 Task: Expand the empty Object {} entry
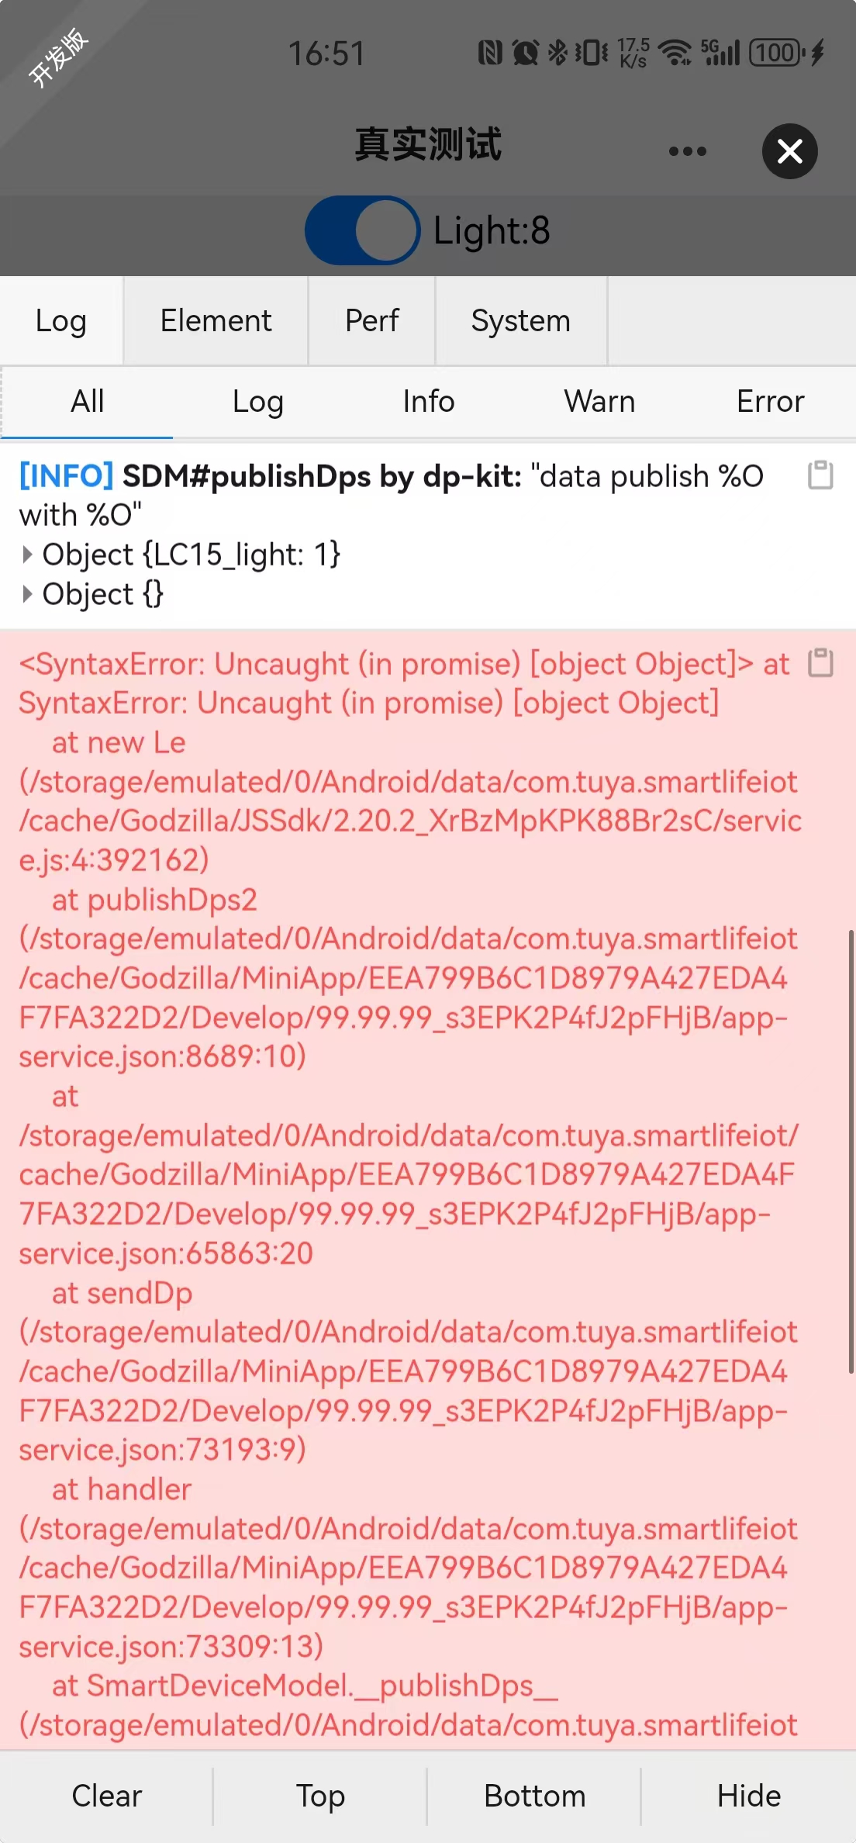[x=28, y=593]
